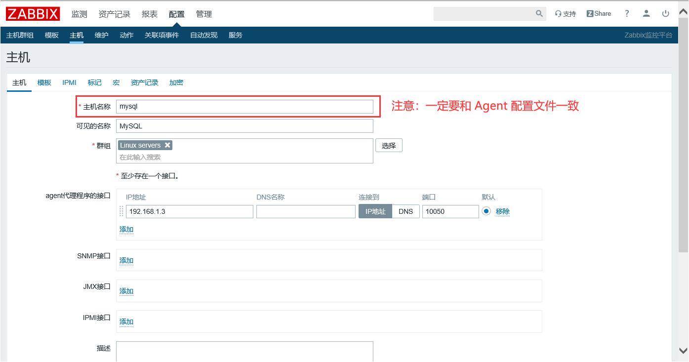
Task: Select the default agent interface radio
Action: tap(486, 211)
